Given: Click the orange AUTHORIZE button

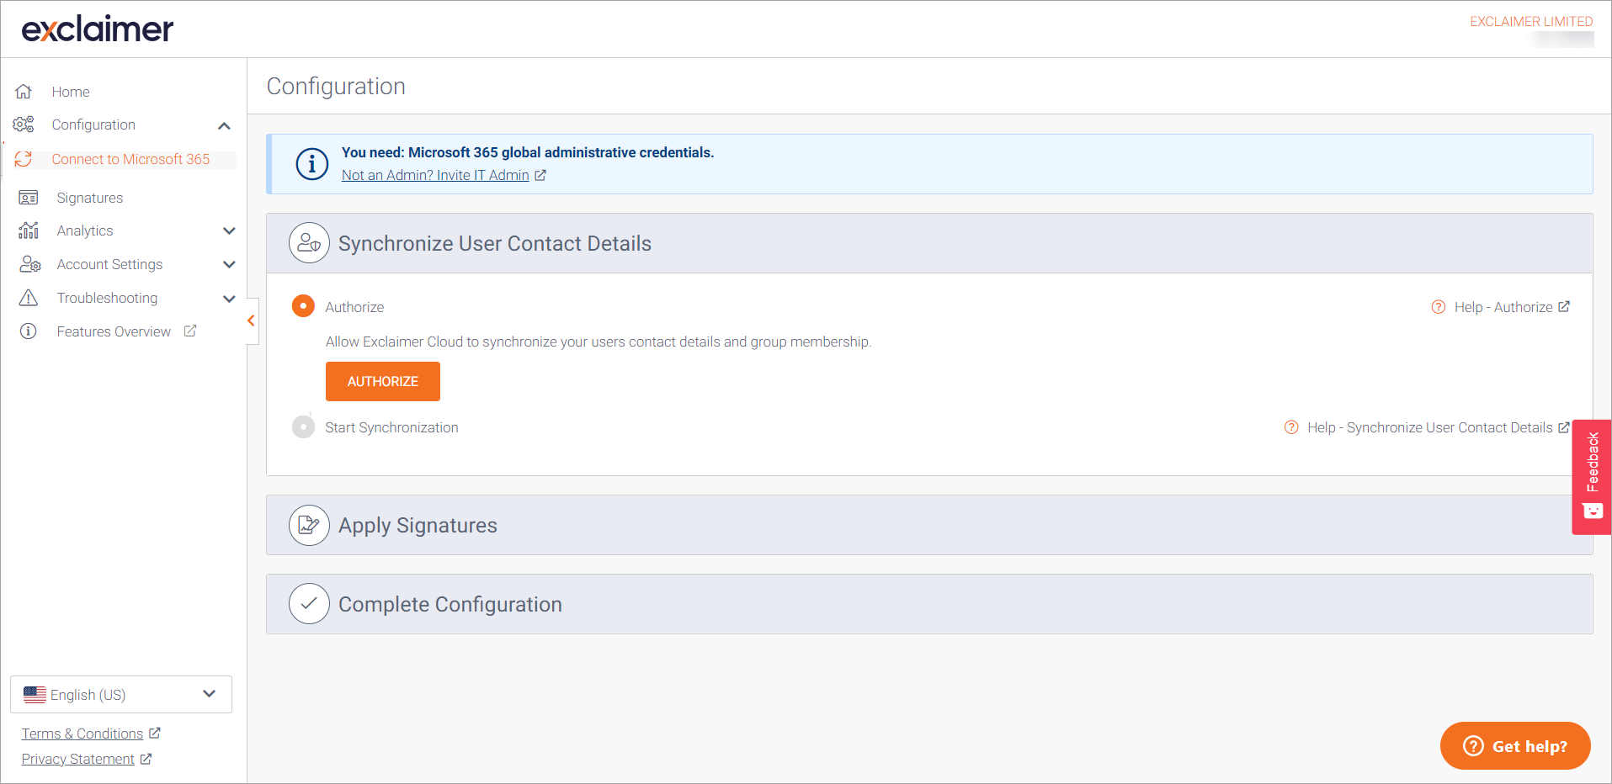Looking at the screenshot, I should click(x=383, y=381).
